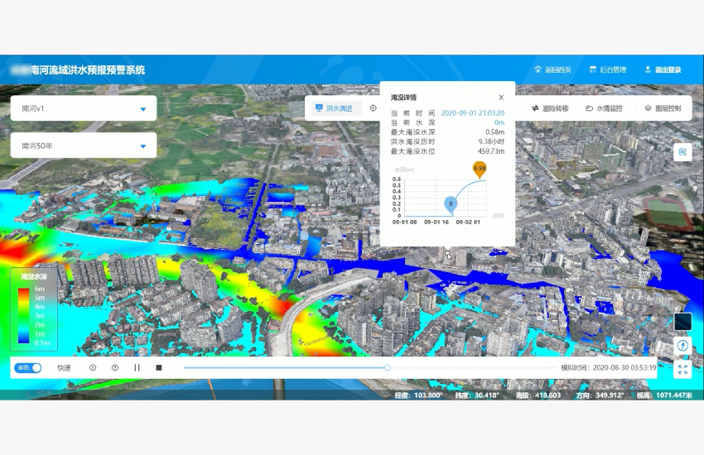Click the orange 0.58 peak marker on chart
The width and height of the screenshot is (704, 455).
480,170
